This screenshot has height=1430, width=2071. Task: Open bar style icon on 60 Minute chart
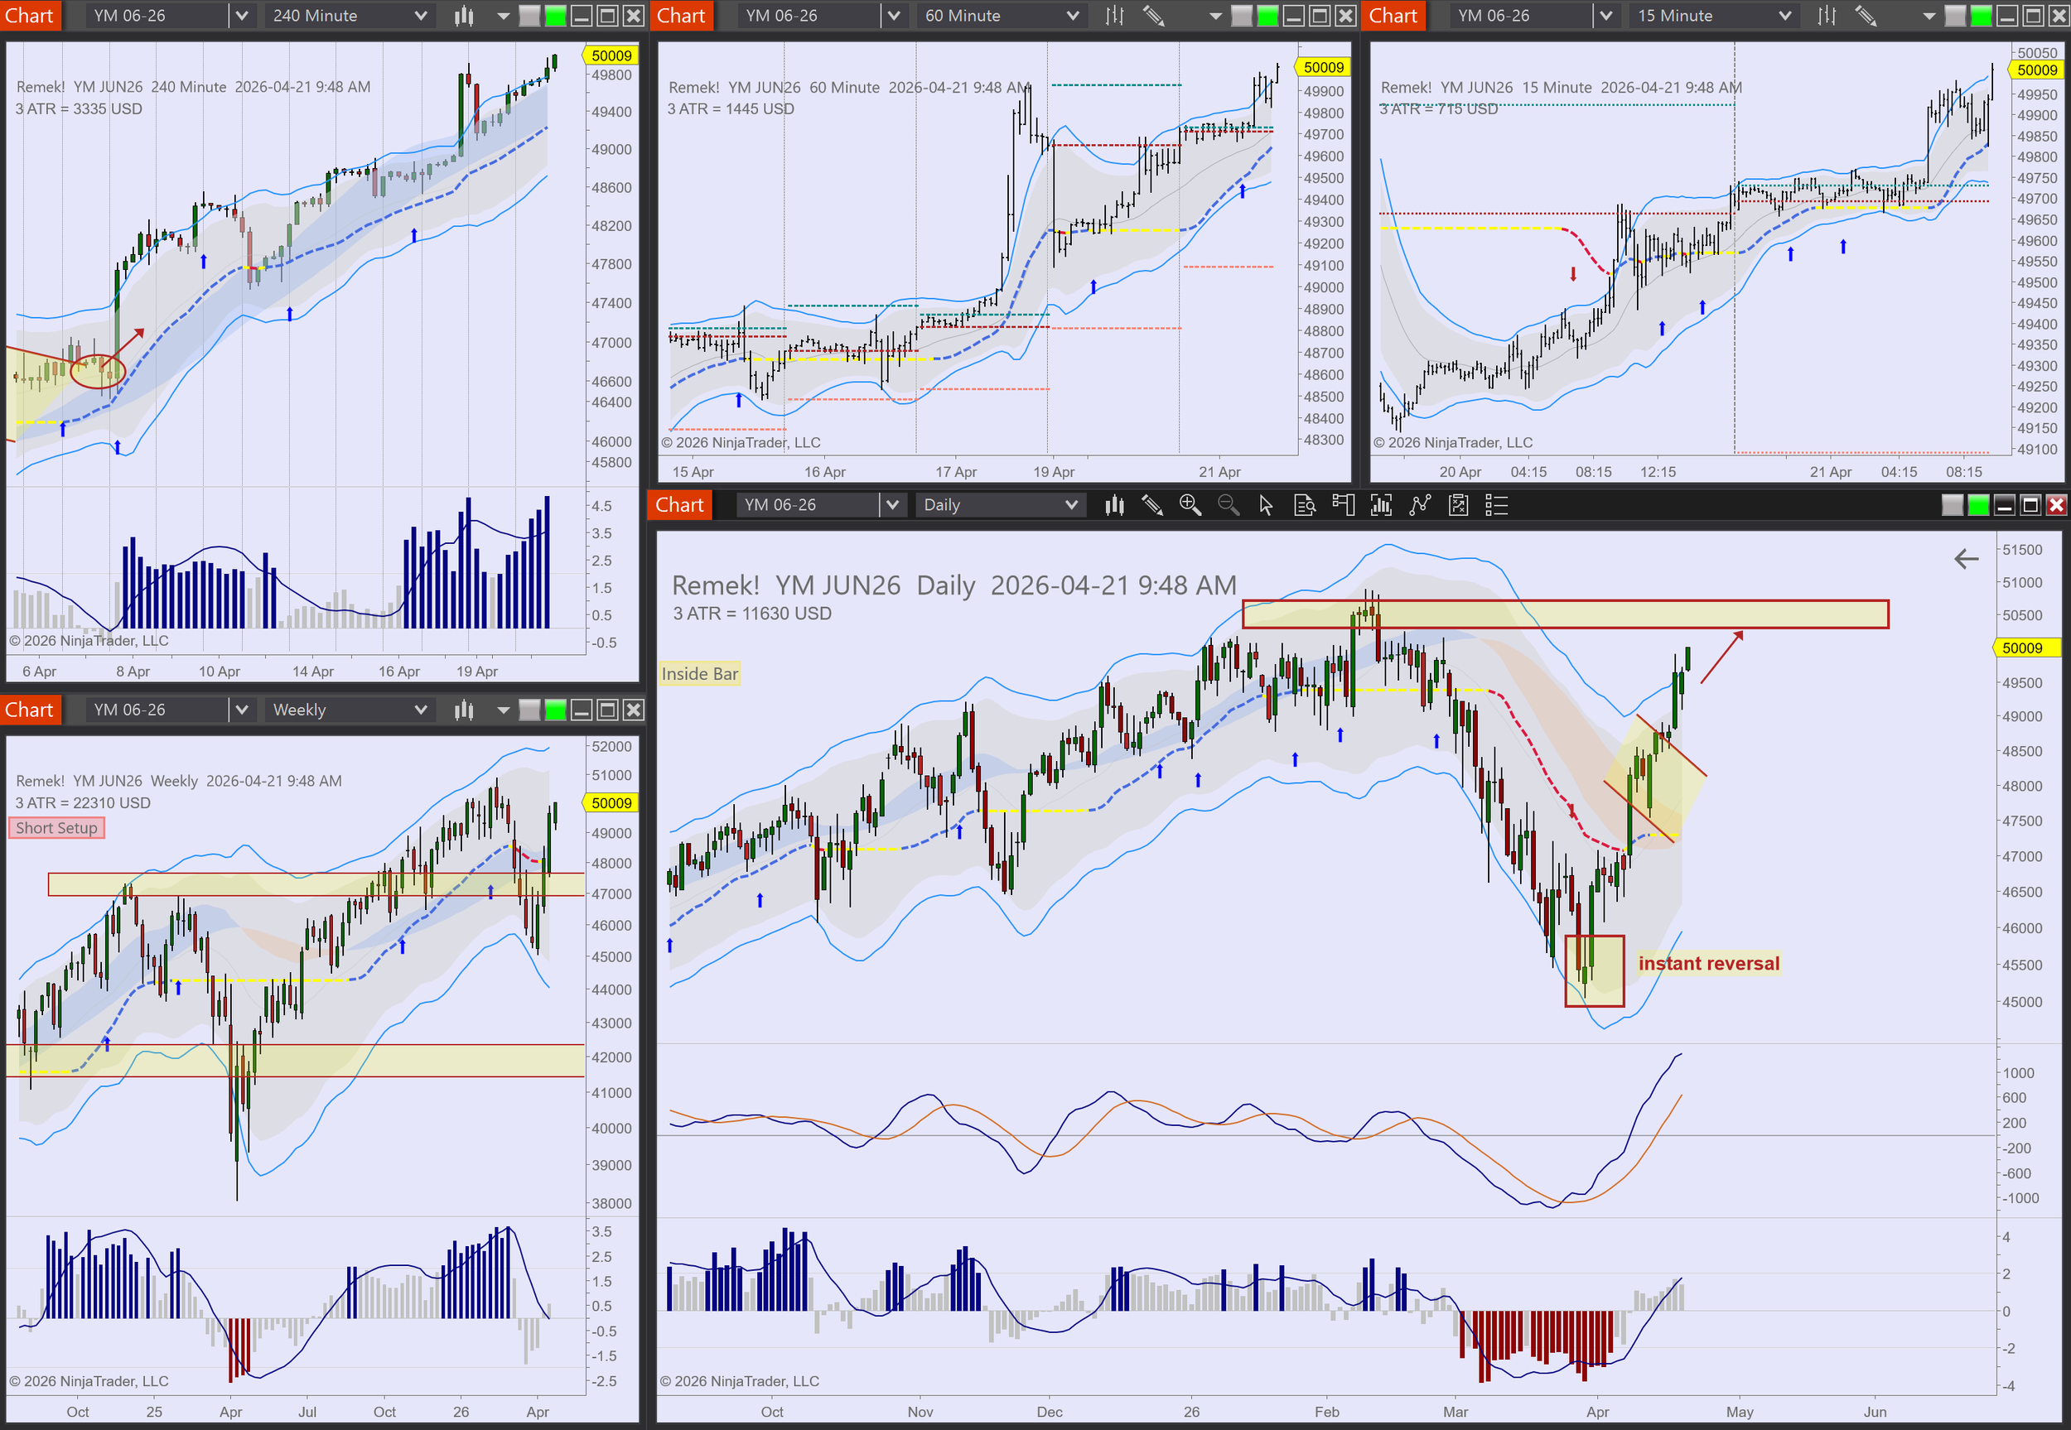[1114, 15]
